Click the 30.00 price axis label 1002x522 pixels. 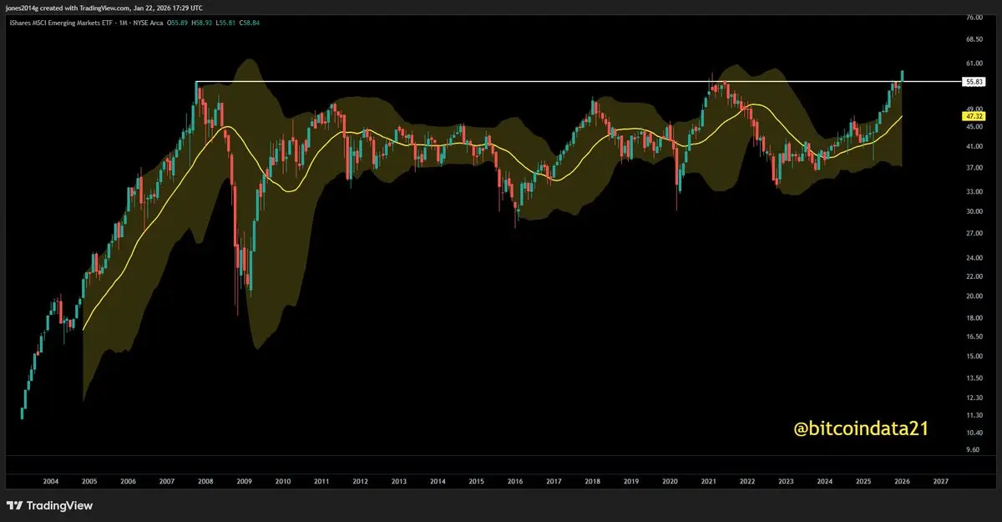974,211
